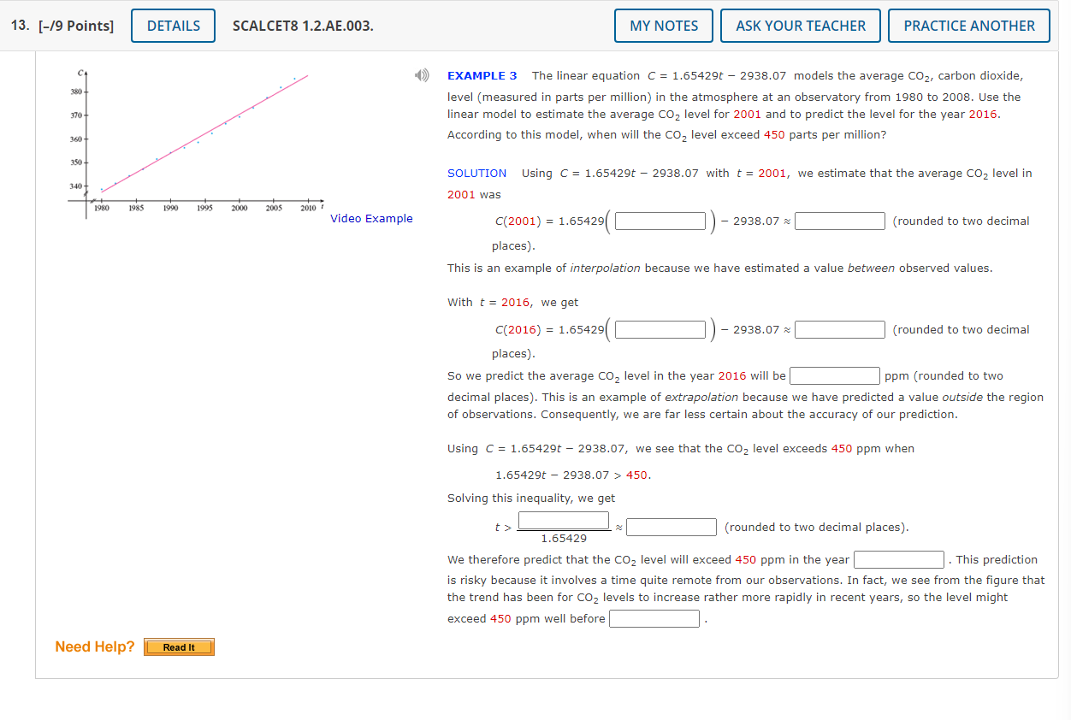
Task: Click the blank inside C(2016) parentheses
Action: pos(660,329)
